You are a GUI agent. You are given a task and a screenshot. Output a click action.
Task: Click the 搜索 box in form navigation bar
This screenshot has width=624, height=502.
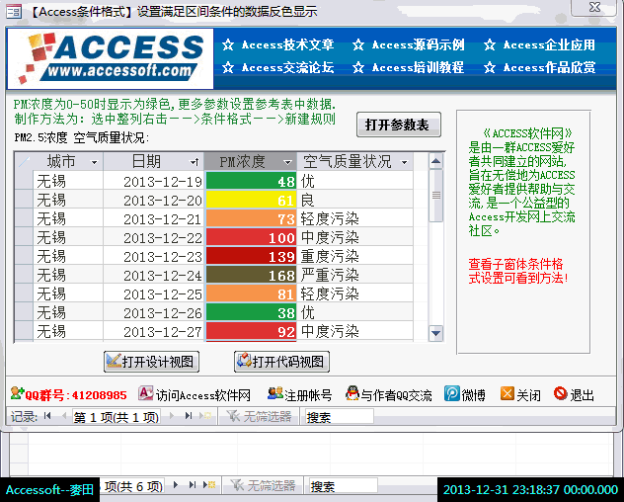(x=340, y=417)
